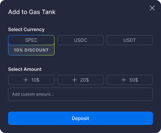Focus the Add custom amount field
Image resolution: width=161 pixels, height=133 pixels.
click(80, 94)
